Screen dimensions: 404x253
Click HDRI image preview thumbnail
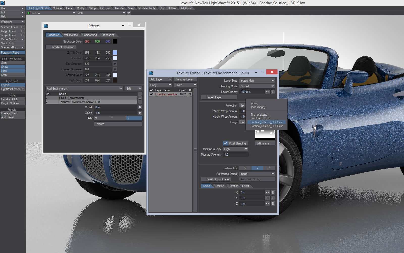coord(265,135)
